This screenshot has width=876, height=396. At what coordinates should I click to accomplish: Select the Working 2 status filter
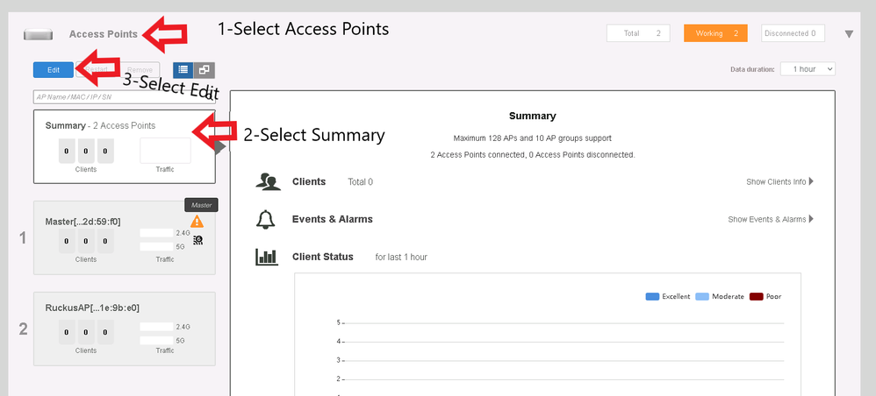coord(715,33)
